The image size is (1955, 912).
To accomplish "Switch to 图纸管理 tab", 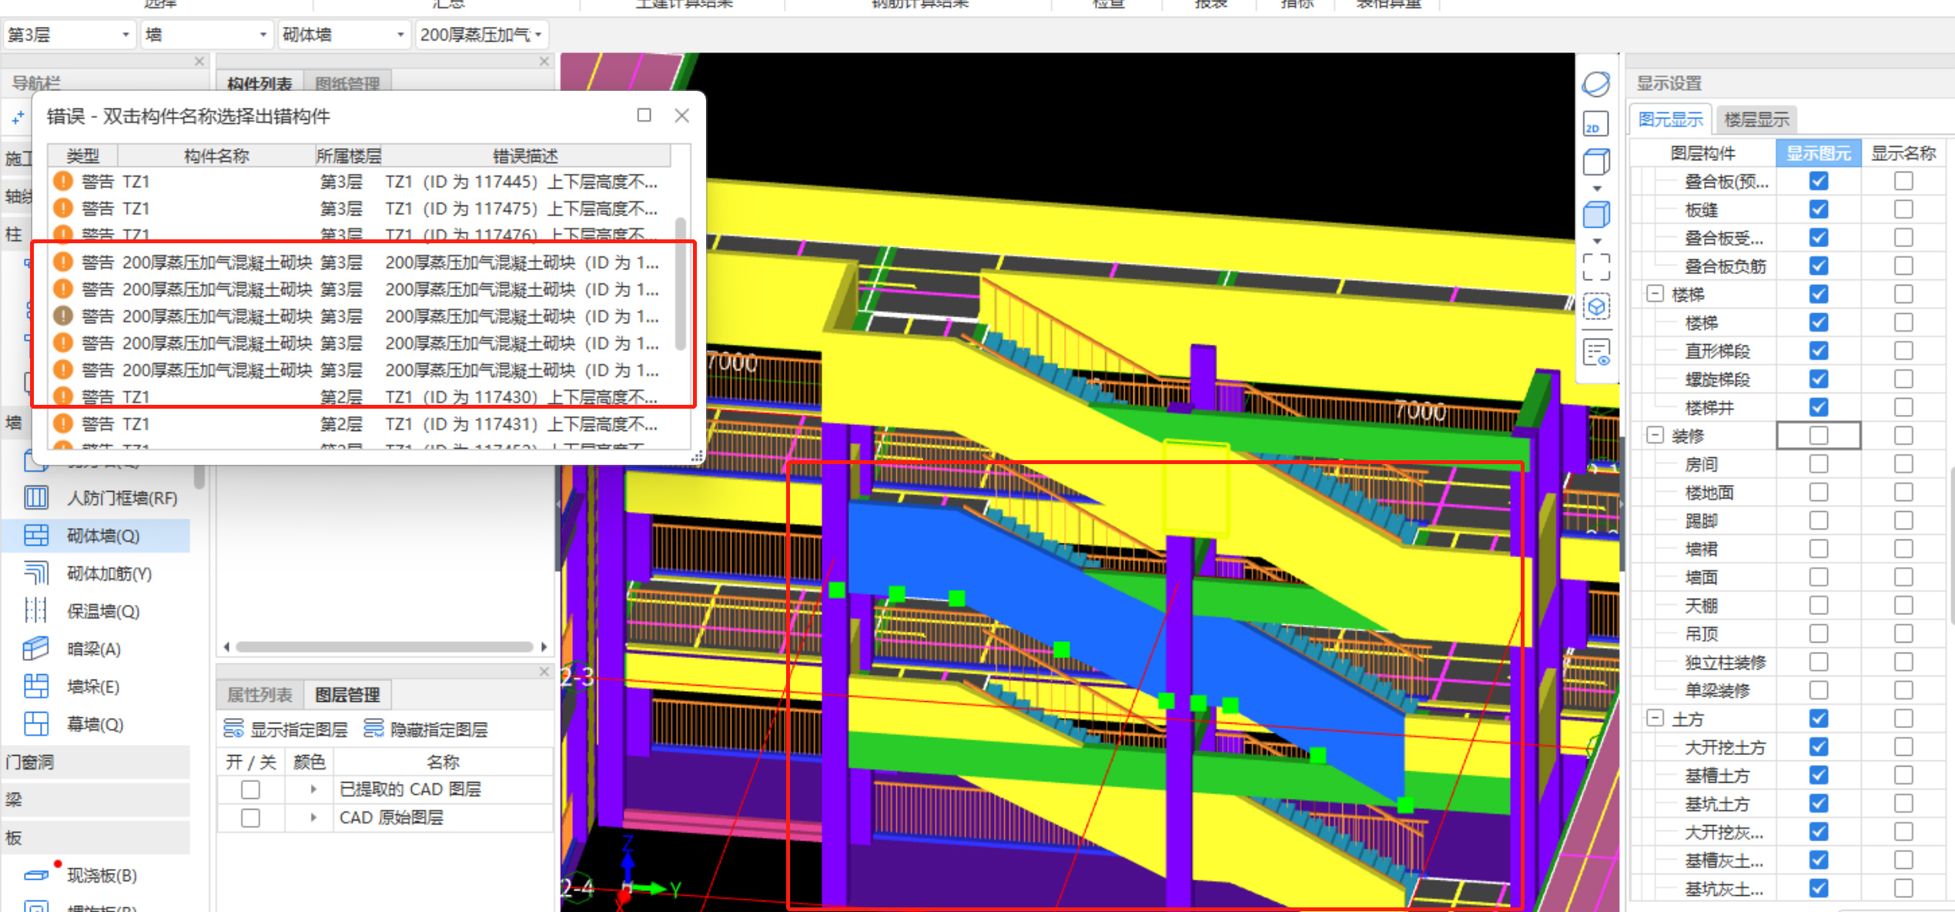I will pyautogui.click(x=347, y=83).
